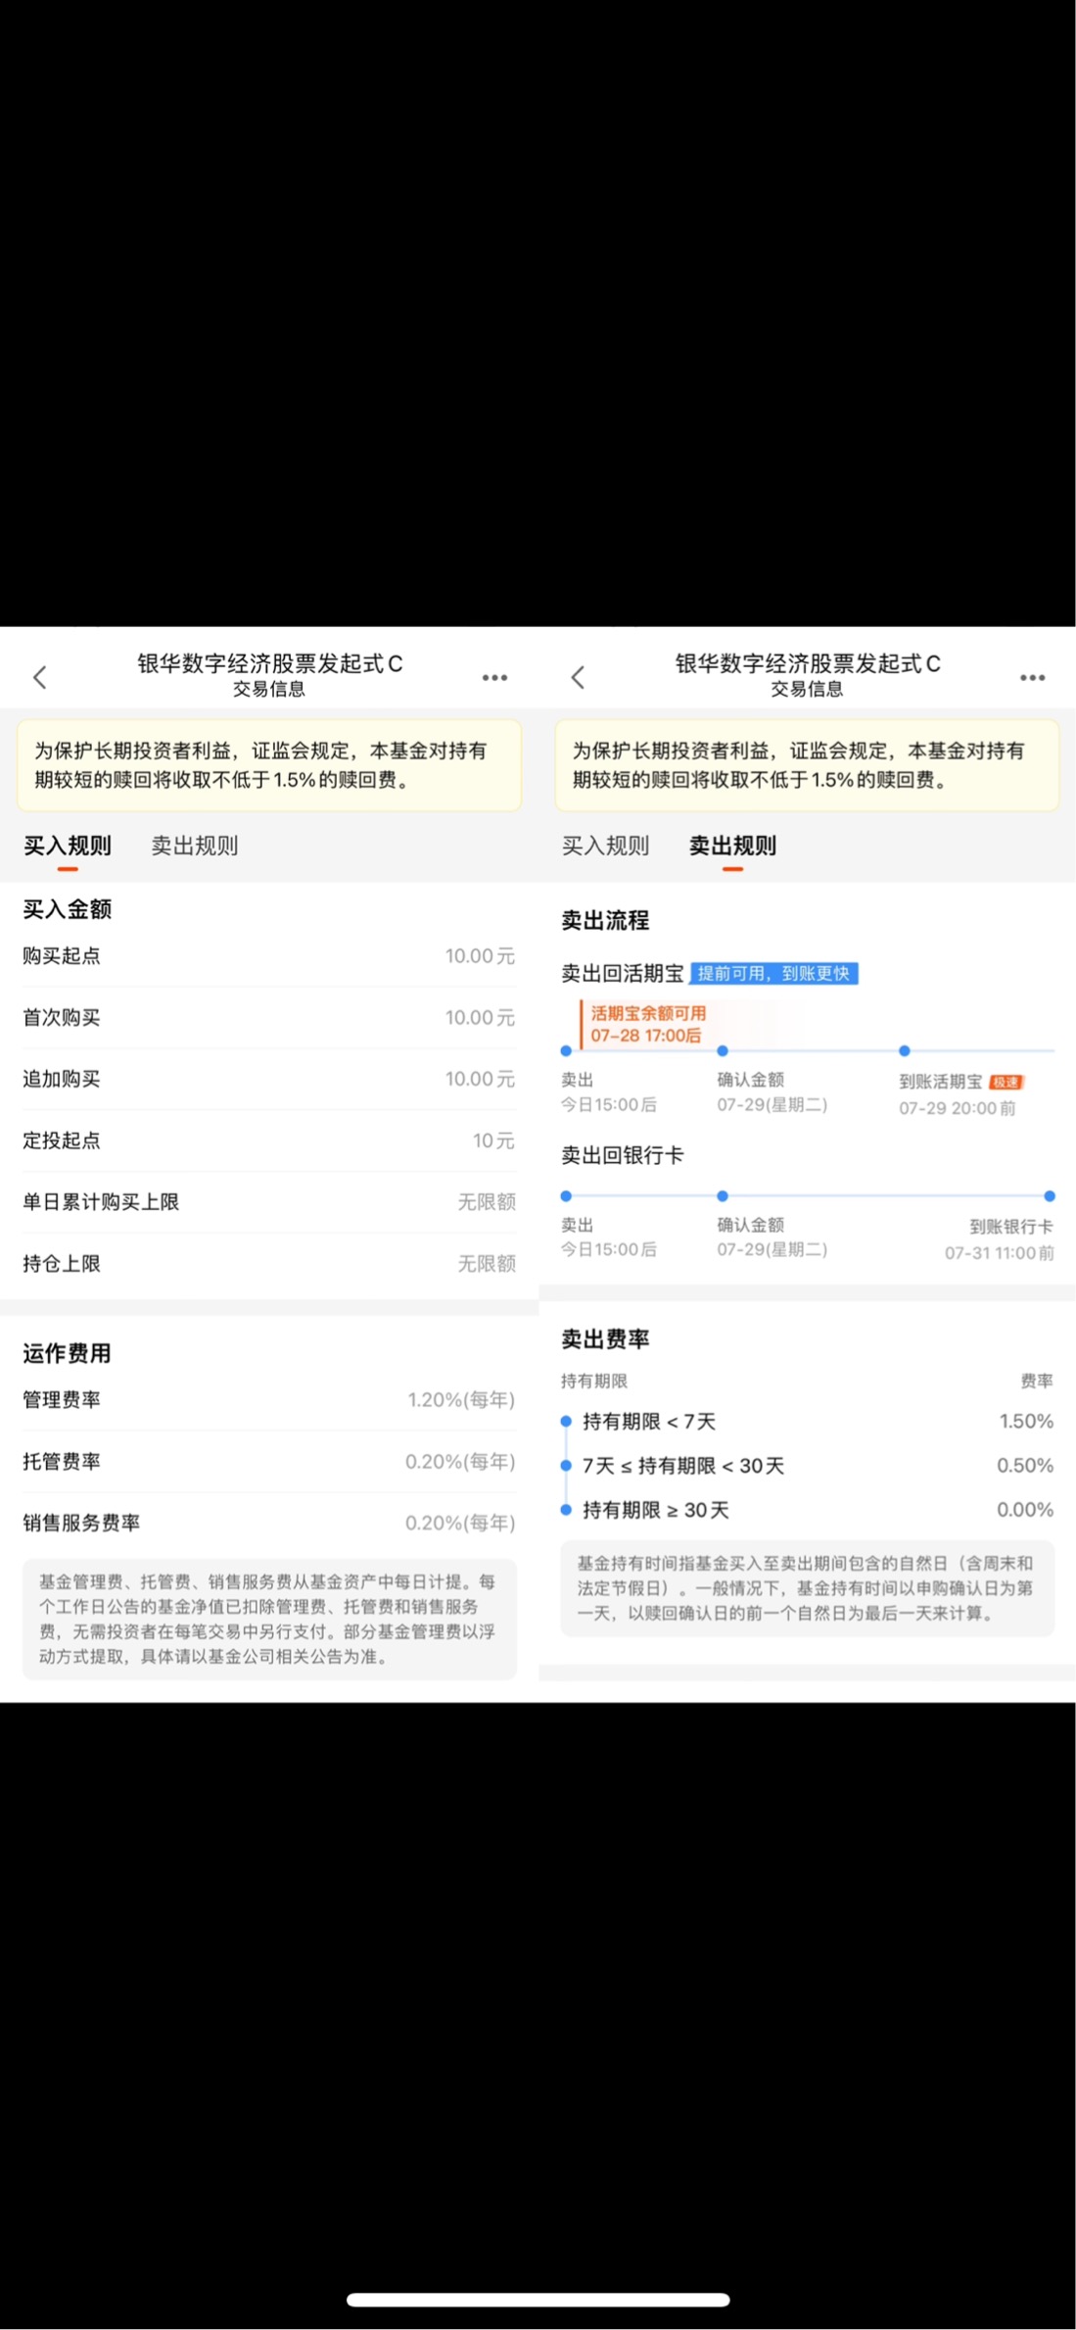The width and height of the screenshot is (1076, 2330).
Task: Select 卖出规则 tab on right screen
Action: [x=732, y=846]
